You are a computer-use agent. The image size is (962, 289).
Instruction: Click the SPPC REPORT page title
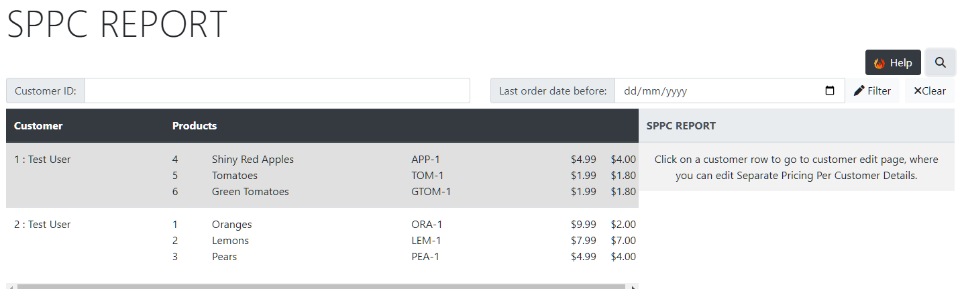click(x=117, y=24)
